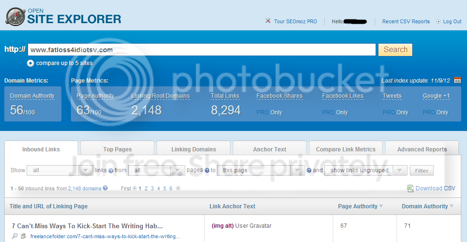467x242 pixels.
Task: Click PRO Only under Tweets
Action: pos(395,112)
